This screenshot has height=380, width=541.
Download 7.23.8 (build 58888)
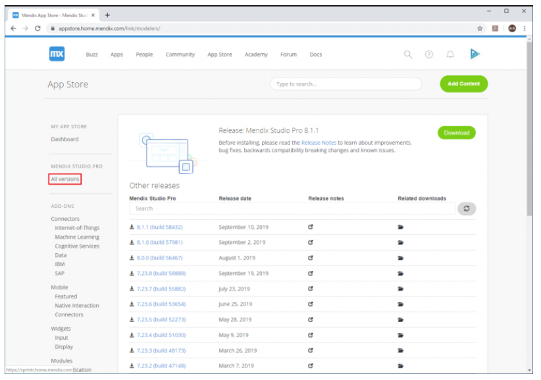point(161,273)
